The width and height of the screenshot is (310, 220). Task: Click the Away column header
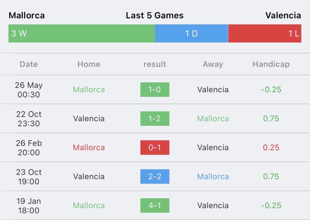213,64
